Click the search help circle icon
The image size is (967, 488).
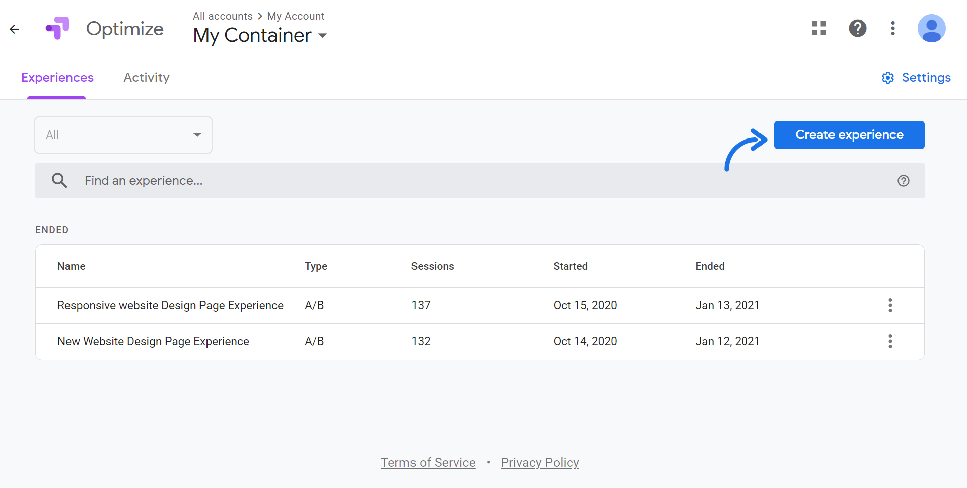(904, 181)
